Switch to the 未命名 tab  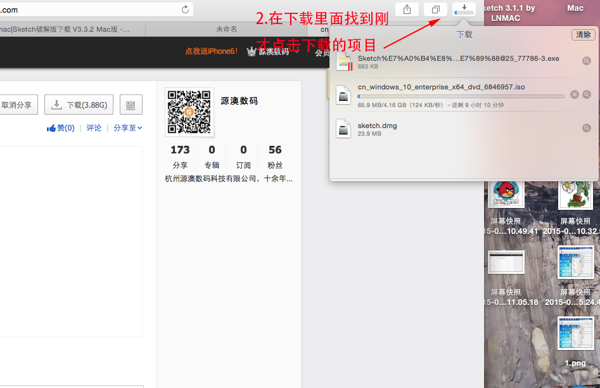point(226,29)
